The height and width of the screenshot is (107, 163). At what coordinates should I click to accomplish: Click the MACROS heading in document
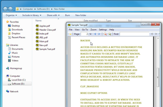pyautogui.click(x=85, y=41)
